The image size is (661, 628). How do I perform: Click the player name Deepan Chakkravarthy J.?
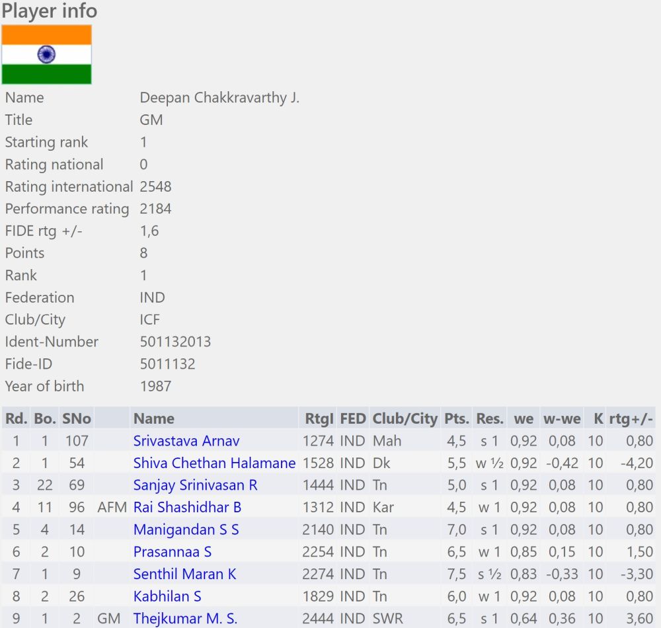(219, 98)
